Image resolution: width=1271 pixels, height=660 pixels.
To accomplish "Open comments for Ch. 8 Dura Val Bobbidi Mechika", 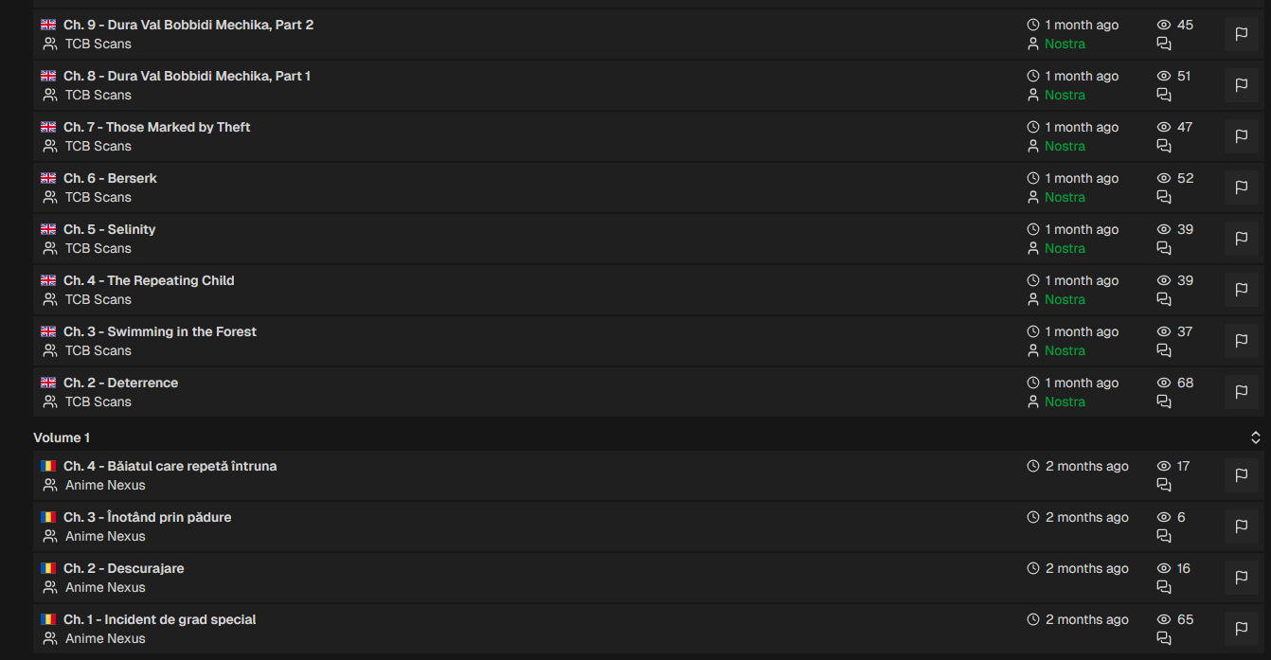I will [1164, 95].
